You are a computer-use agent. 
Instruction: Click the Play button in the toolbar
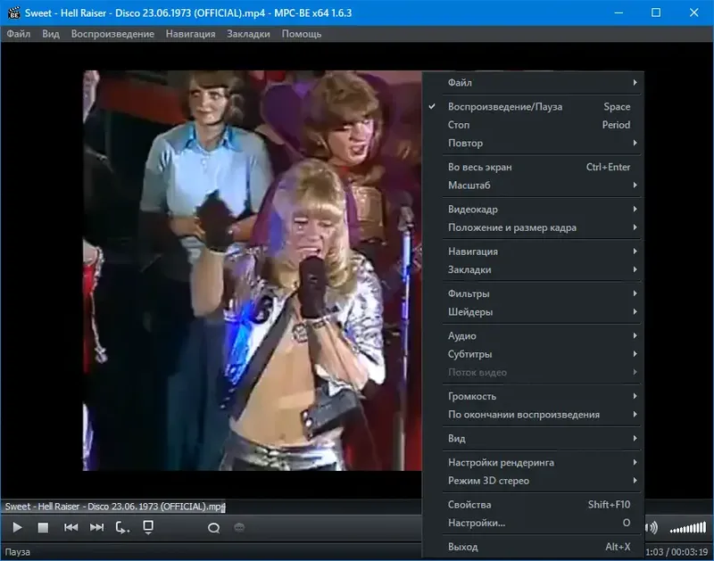point(16,527)
